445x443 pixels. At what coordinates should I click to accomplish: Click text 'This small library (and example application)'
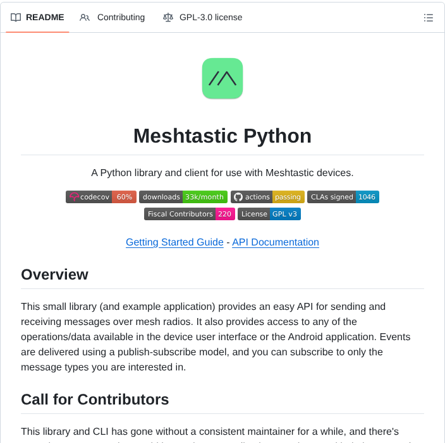(118, 307)
